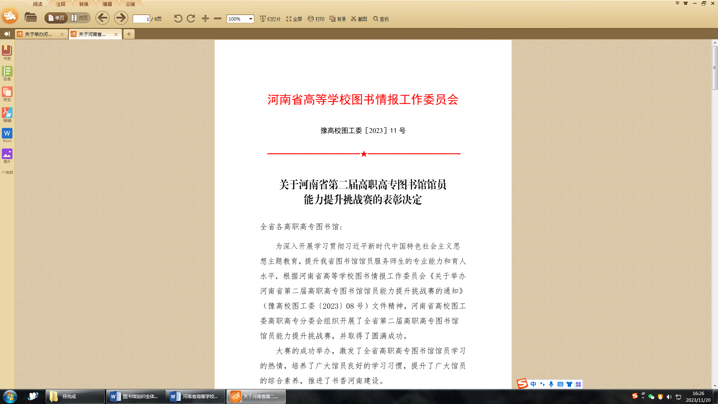Take a screenshot (截图)

click(359, 19)
